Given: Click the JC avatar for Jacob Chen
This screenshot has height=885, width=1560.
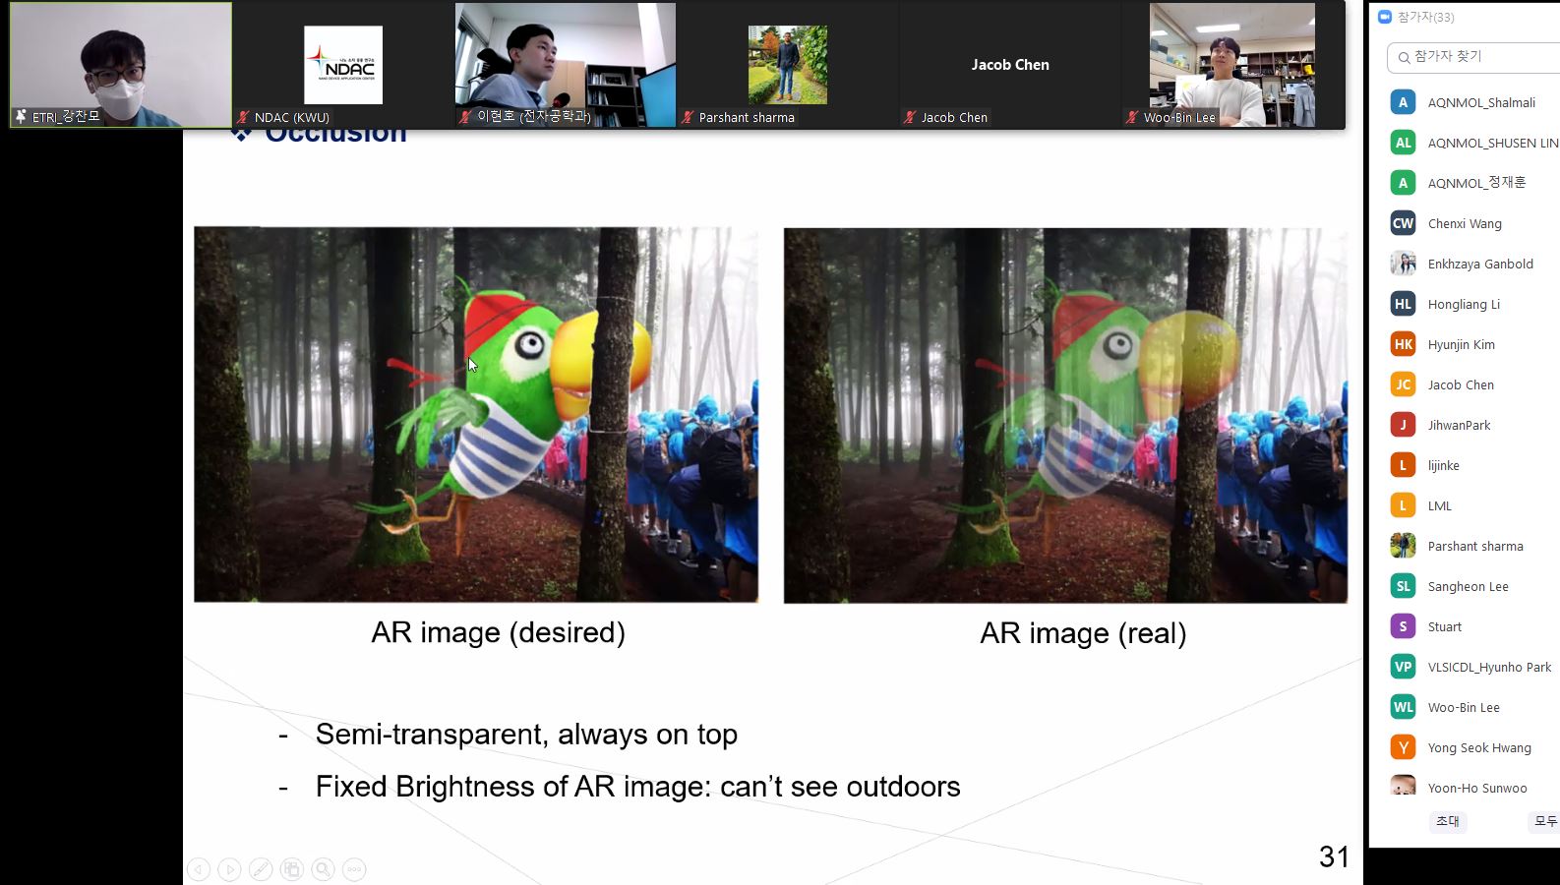Looking at the screenshot, I should [x=1403, y=384].
